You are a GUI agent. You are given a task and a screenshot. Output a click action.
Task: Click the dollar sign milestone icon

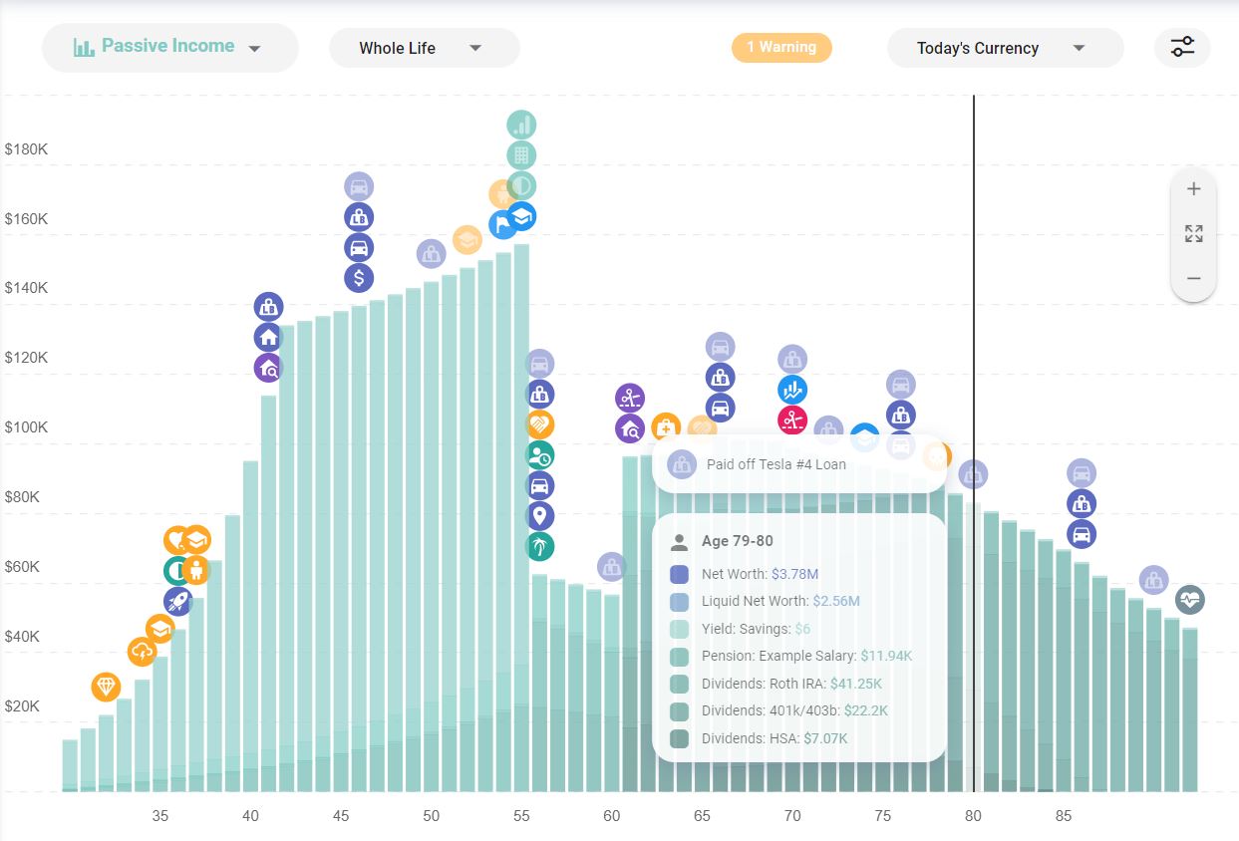(x=359, y=278)
